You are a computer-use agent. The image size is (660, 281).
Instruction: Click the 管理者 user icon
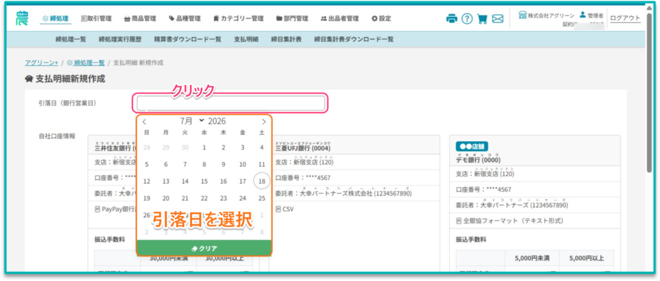[x=583, y=15]
